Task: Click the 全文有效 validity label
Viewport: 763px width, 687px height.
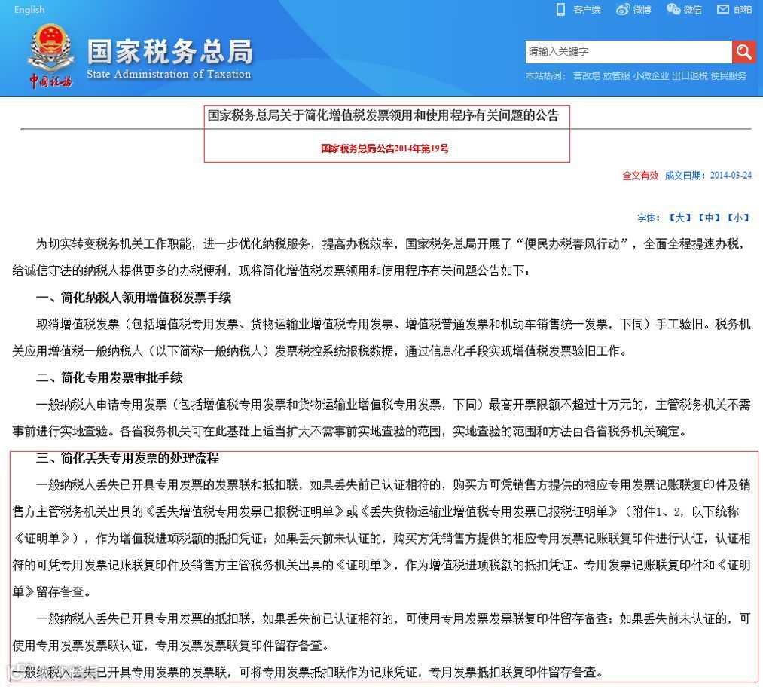Action: [x=640, y=176]
